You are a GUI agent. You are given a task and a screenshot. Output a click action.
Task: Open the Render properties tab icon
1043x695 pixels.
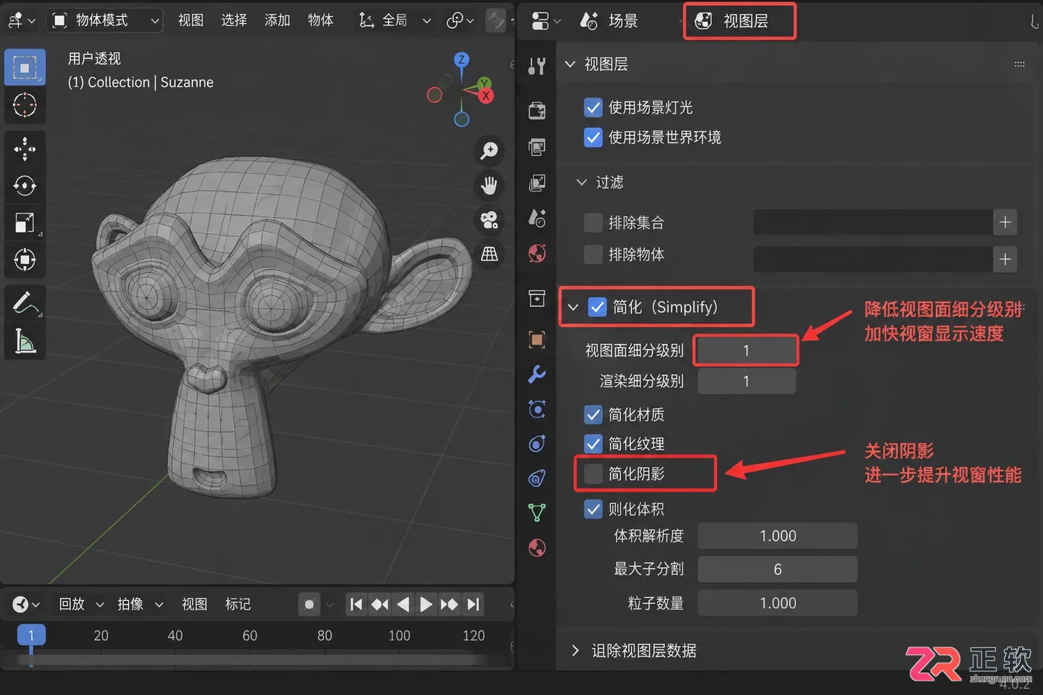click(537, 110)
